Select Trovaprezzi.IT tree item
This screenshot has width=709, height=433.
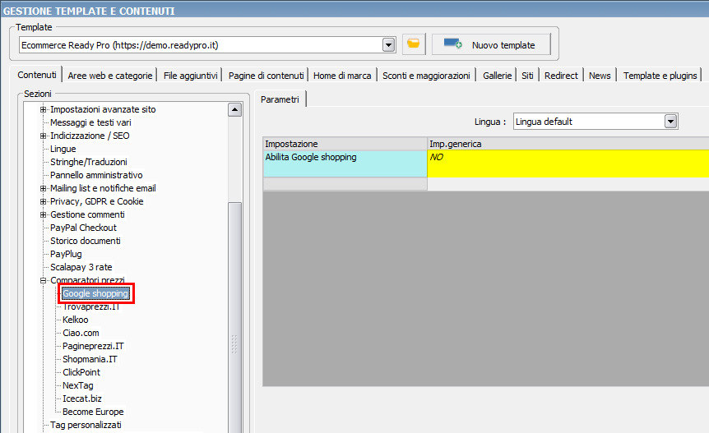(x=90, y=306)
